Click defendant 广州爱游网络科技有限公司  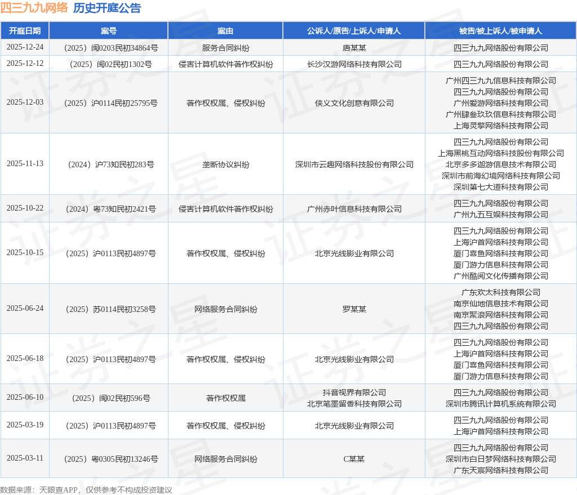click(500, 103)
